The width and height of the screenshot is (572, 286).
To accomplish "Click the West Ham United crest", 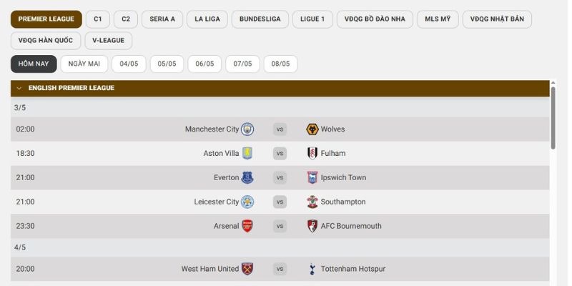I will (247, 269).
